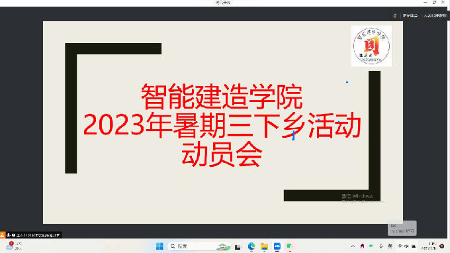Close the meeting window
Image resolution: width=450 pixels, height=253 pixels.
pyautogui.click(x=443, y=2)
